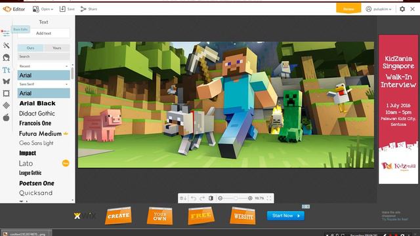Adjust the zoom slider handle

click(236, 198)
